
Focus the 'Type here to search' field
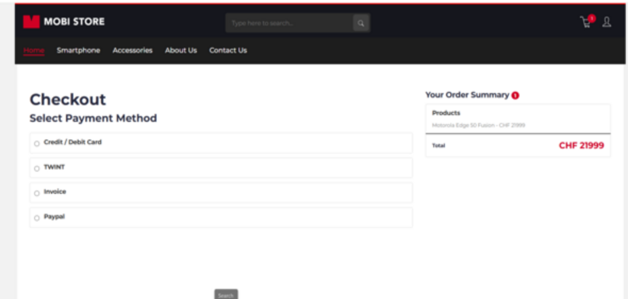coord(289,23)
